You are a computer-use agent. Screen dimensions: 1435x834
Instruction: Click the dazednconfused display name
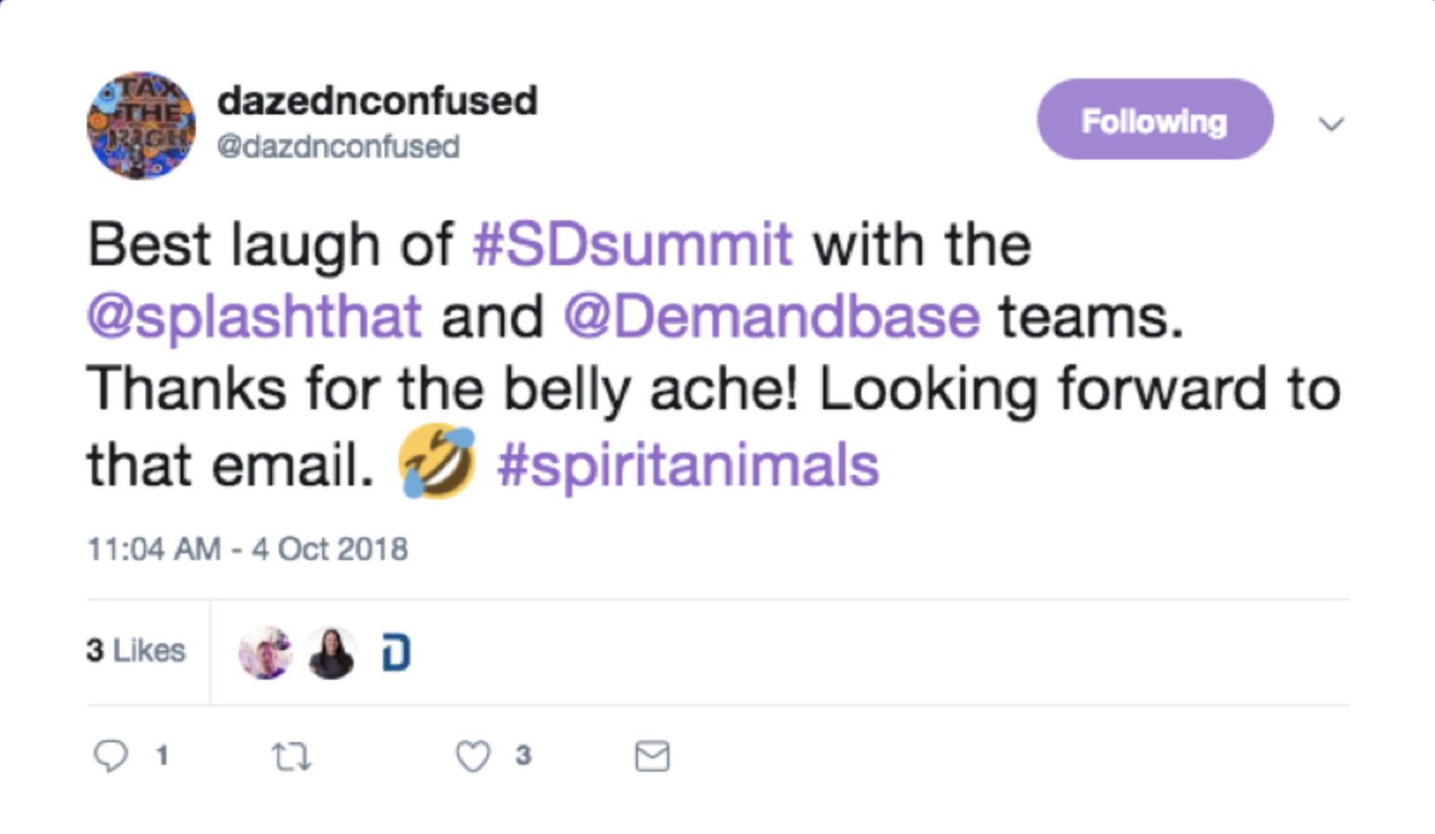(377, 101)
